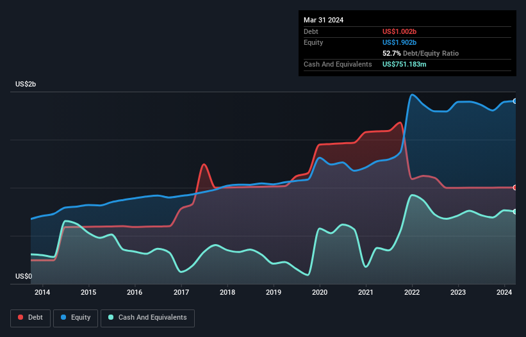Click the 2020 x-axis label
The width and height of the screenshot is (526, 337).
[320, 292]
